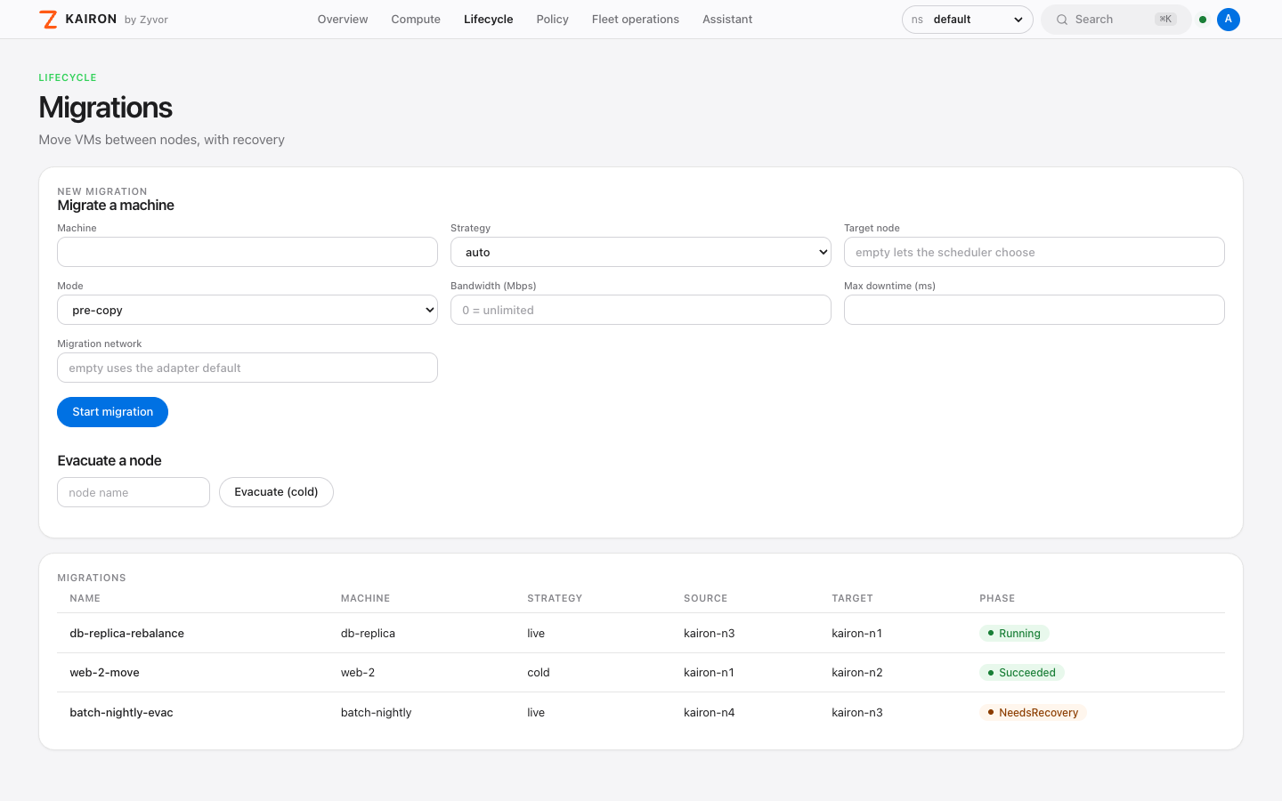Click the kairon-n2 target cell

pos(857,673)
